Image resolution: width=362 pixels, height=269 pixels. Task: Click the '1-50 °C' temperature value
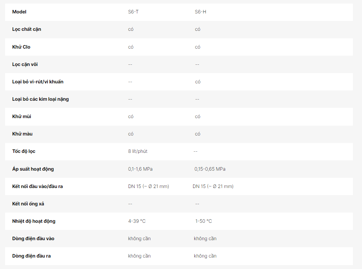coord(203,221)
